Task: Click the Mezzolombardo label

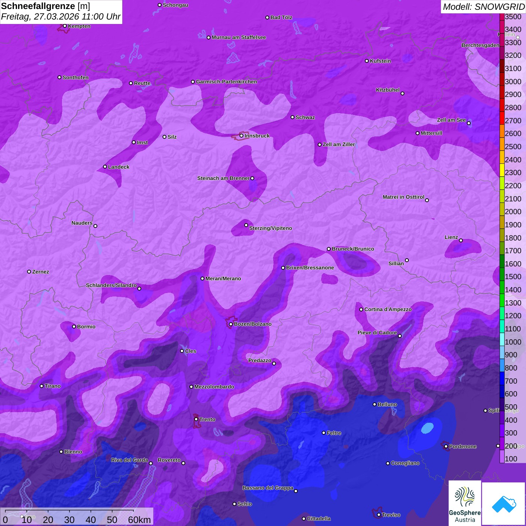Action: (214, 387)
